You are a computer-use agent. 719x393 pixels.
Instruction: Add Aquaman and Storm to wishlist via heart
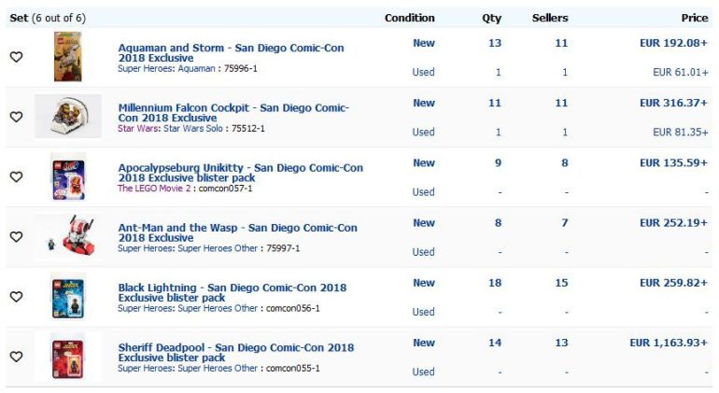16,57
